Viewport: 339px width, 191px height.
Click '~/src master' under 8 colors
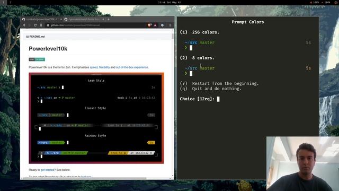pos(200,68)
